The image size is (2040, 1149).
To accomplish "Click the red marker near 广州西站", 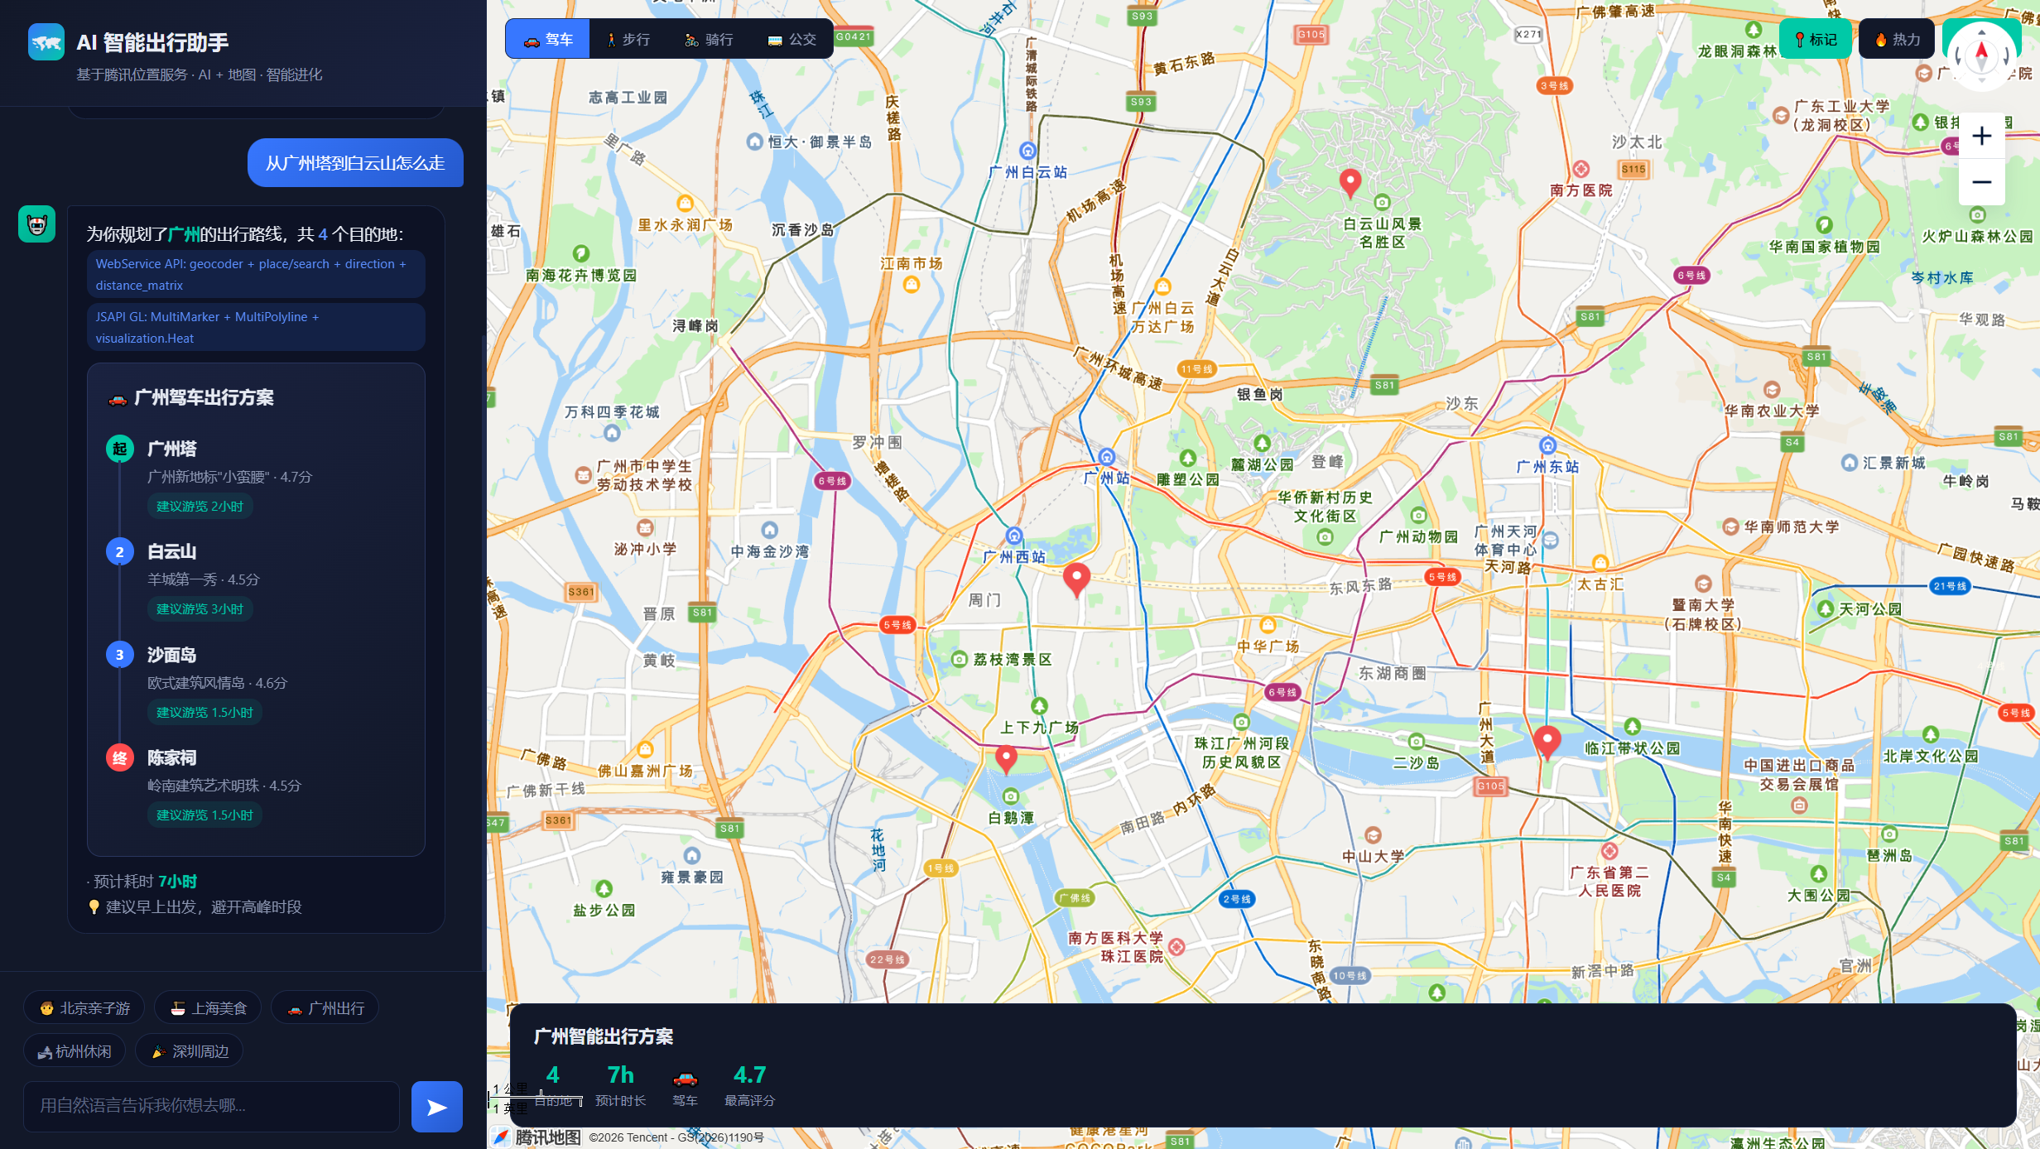I will [1076, 579].
